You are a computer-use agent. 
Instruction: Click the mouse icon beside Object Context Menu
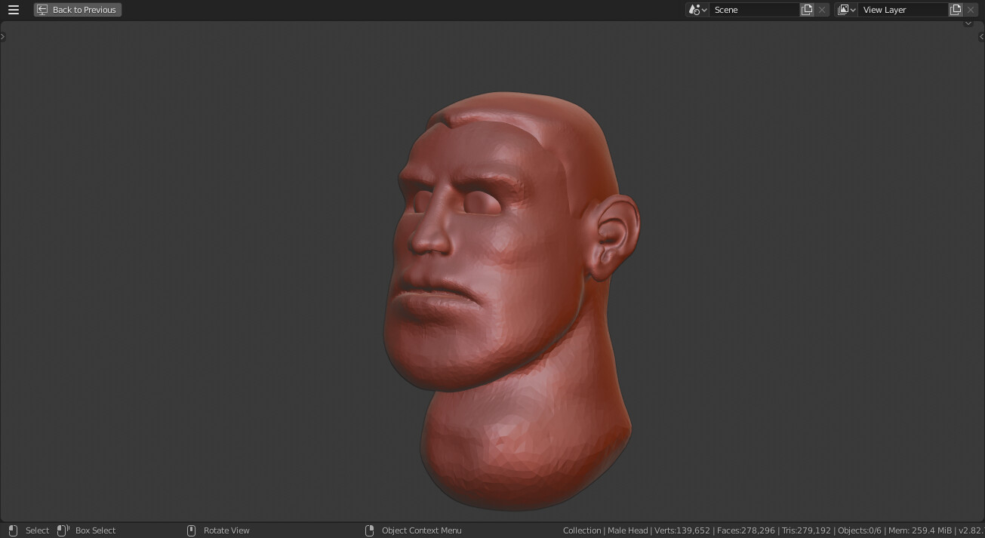click(x=370, y=530)
